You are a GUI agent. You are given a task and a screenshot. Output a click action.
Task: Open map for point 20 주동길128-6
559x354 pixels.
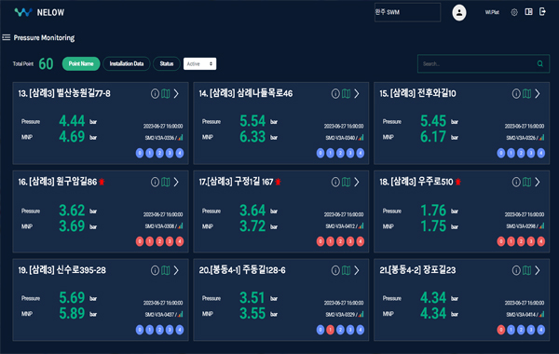point(347,270)
